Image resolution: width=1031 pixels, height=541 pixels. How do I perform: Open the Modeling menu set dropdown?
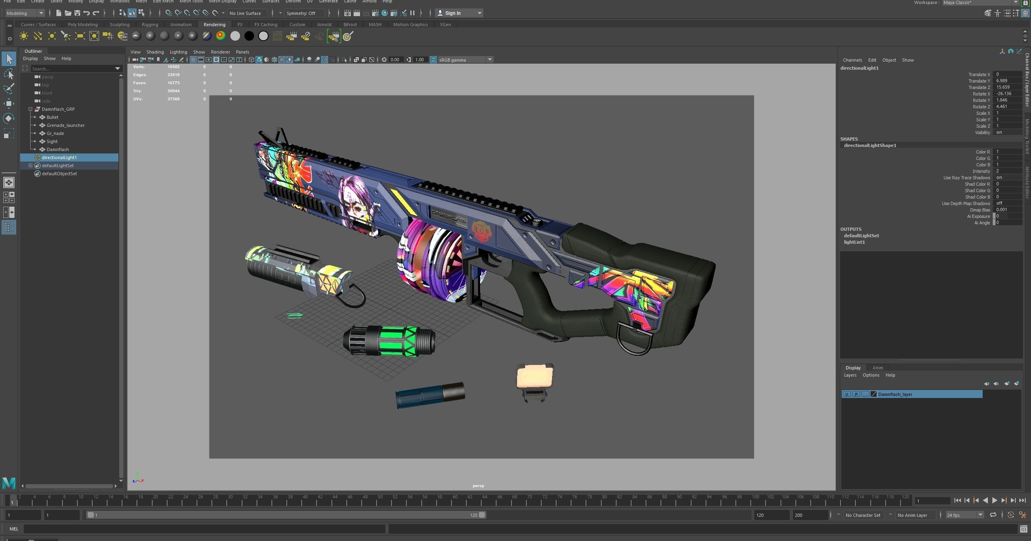click(25, 13)
